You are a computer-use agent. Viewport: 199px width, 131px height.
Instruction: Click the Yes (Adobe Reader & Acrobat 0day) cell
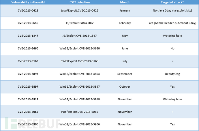pos(172,23)
